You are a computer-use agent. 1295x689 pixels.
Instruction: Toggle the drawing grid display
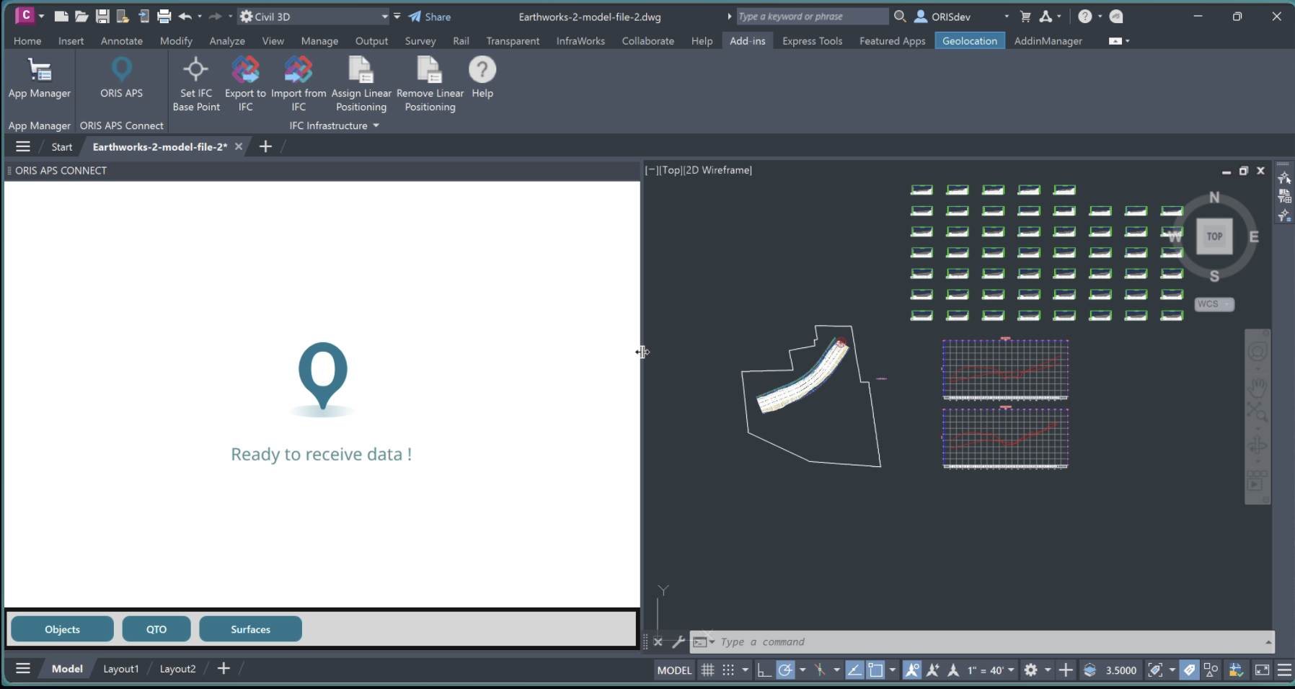pos(707,670)
